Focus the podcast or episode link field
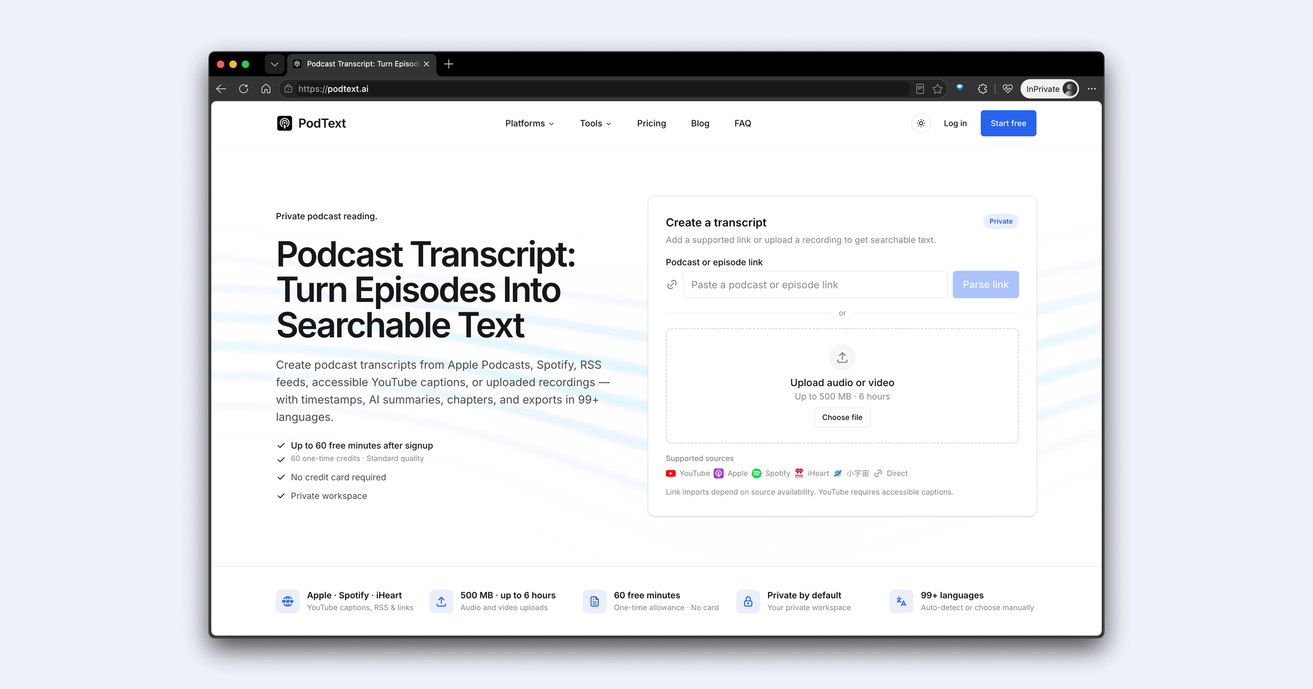The image size is (1313, 689). [815, 285]
